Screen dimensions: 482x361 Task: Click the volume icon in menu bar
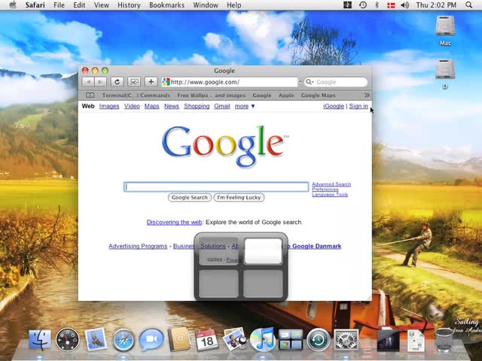405,5
